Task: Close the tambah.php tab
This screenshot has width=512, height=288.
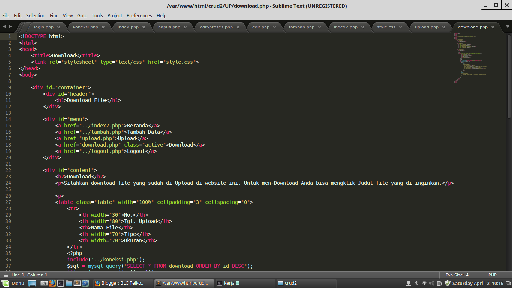Action: coord(320,27)
